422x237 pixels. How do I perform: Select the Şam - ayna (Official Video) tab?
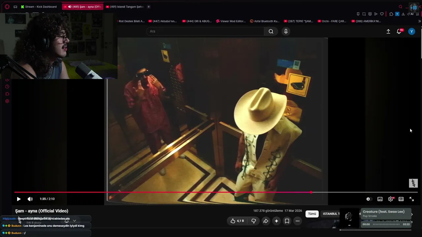(x=83, y=7)
